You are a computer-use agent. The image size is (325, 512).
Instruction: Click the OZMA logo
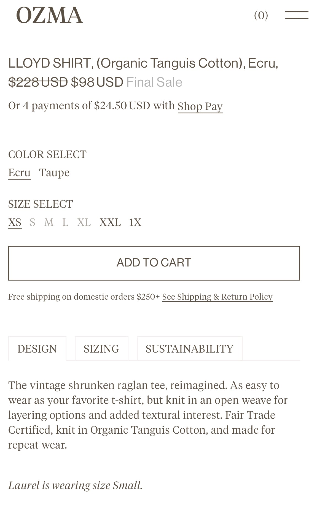(x=49, y=15)
